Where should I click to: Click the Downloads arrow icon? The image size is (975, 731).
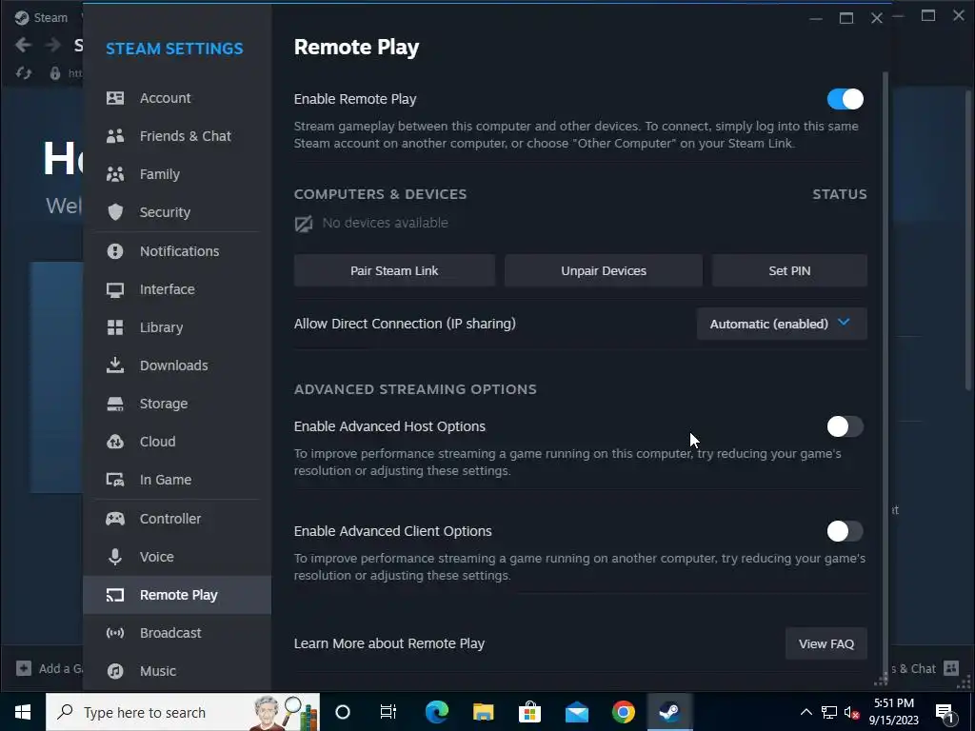point(115,365)
